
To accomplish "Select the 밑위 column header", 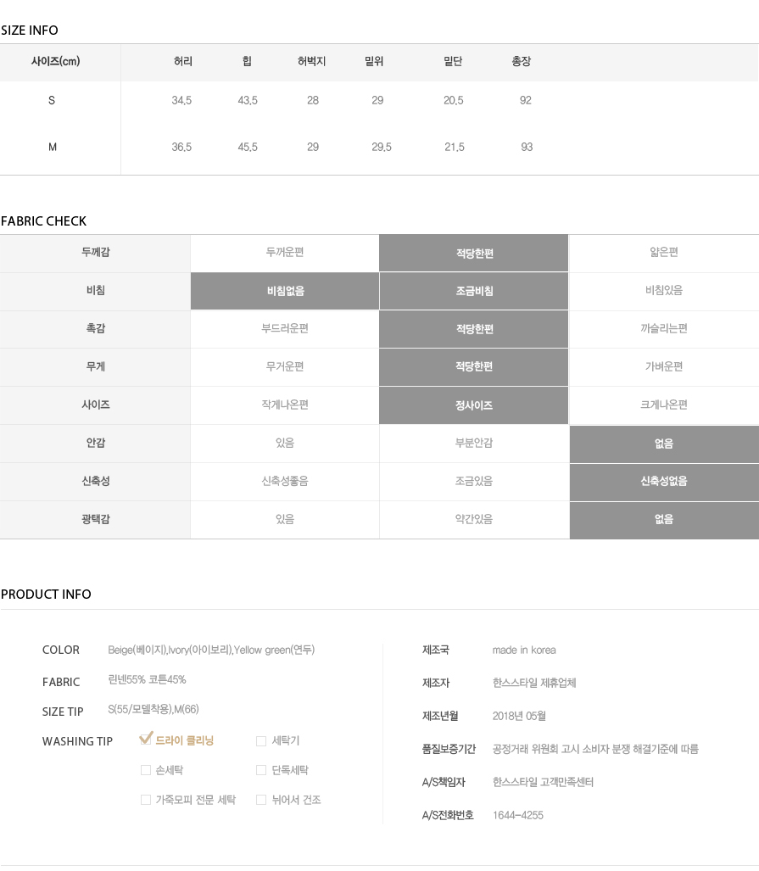I will pos(374,61).
